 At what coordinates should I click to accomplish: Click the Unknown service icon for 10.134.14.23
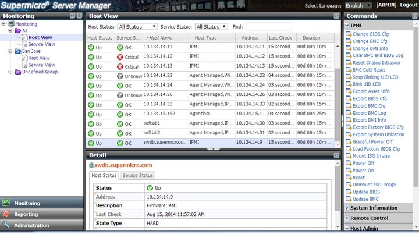pyautogui.click(x=120, y=76)
